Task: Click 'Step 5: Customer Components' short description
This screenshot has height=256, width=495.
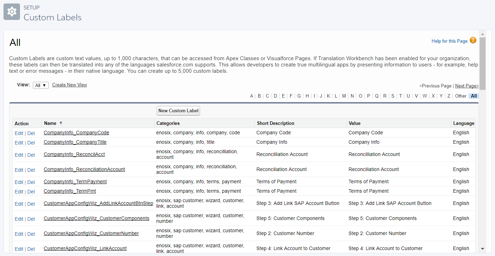Action: pos(290,218)
